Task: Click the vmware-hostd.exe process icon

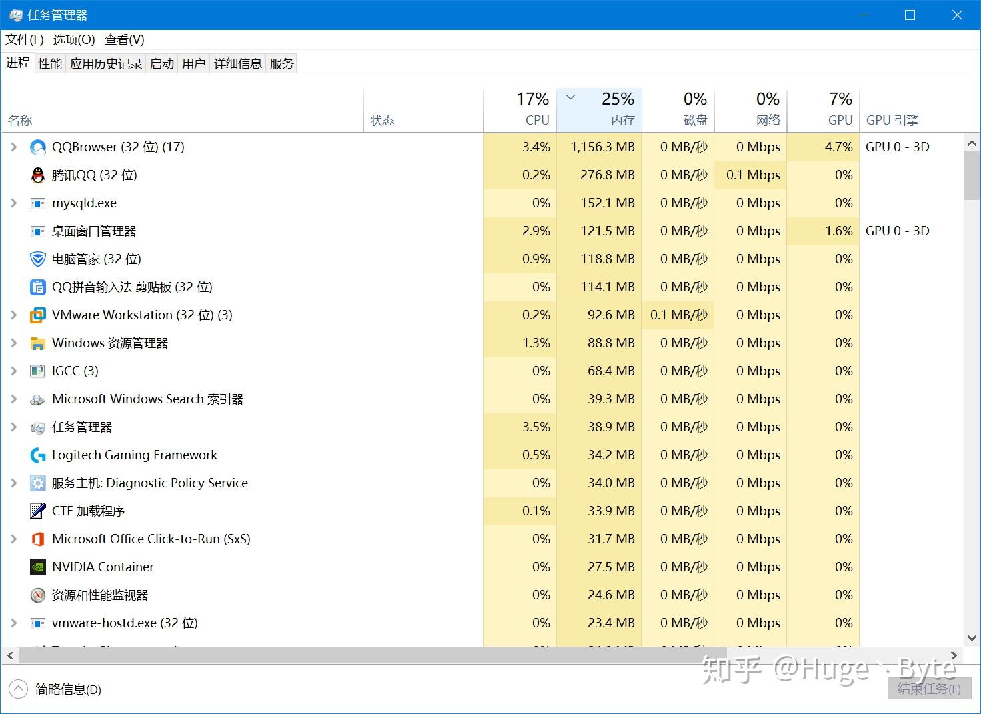Action: tap(38, 623)
